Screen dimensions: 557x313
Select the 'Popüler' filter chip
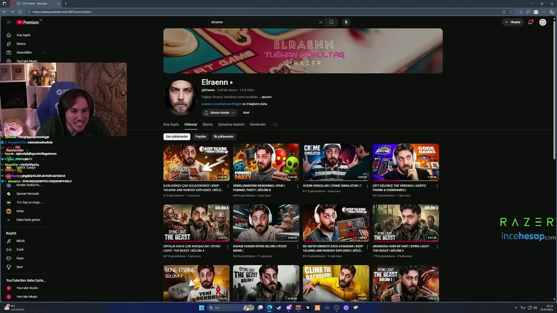click(x=201, y=137)
